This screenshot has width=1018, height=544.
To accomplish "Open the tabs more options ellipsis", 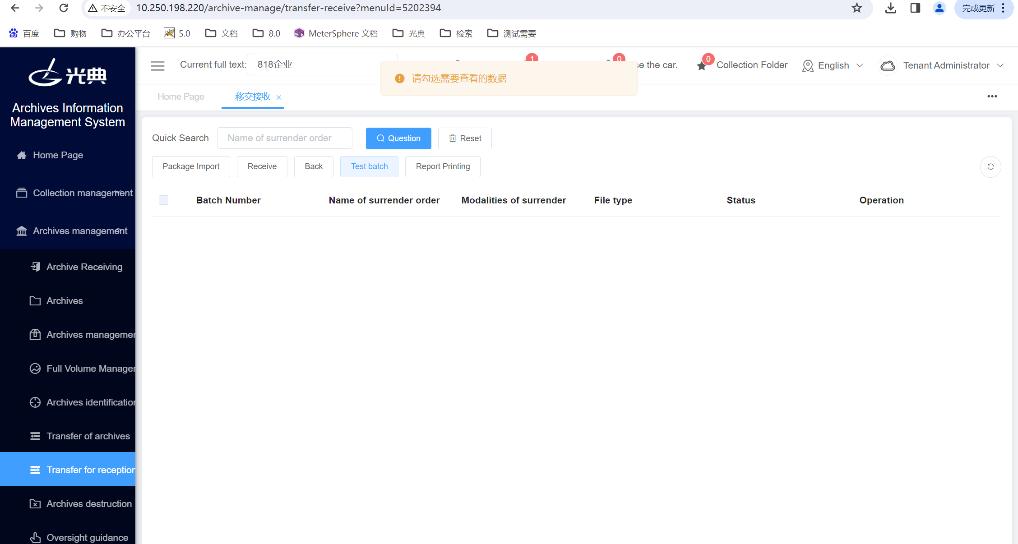I will pyautogui.click(x=992, y=97).
